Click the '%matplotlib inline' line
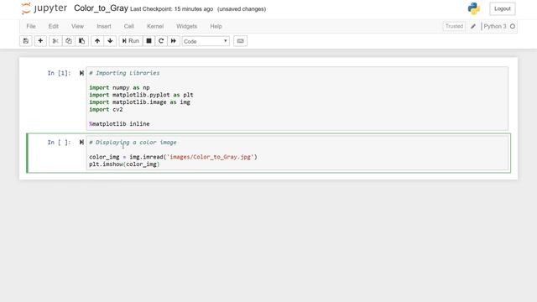Screen dimensions: 537x302 (119, 124)
